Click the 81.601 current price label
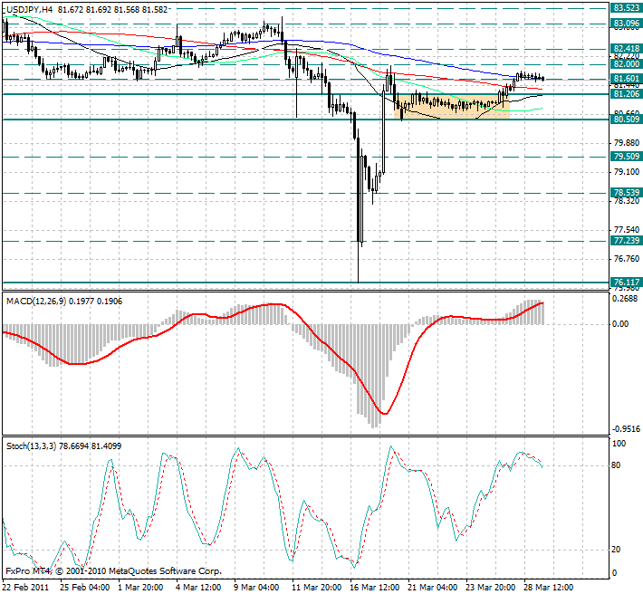Viewport: 643px width, 594px height. 626,79
